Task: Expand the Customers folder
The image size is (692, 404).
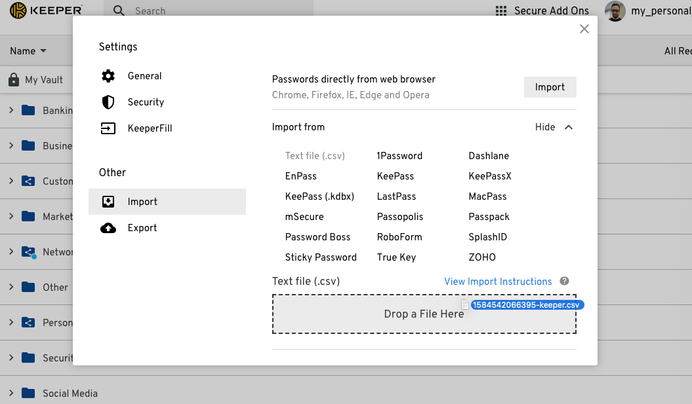Action: pyautogui.click(x=11, y=181)
